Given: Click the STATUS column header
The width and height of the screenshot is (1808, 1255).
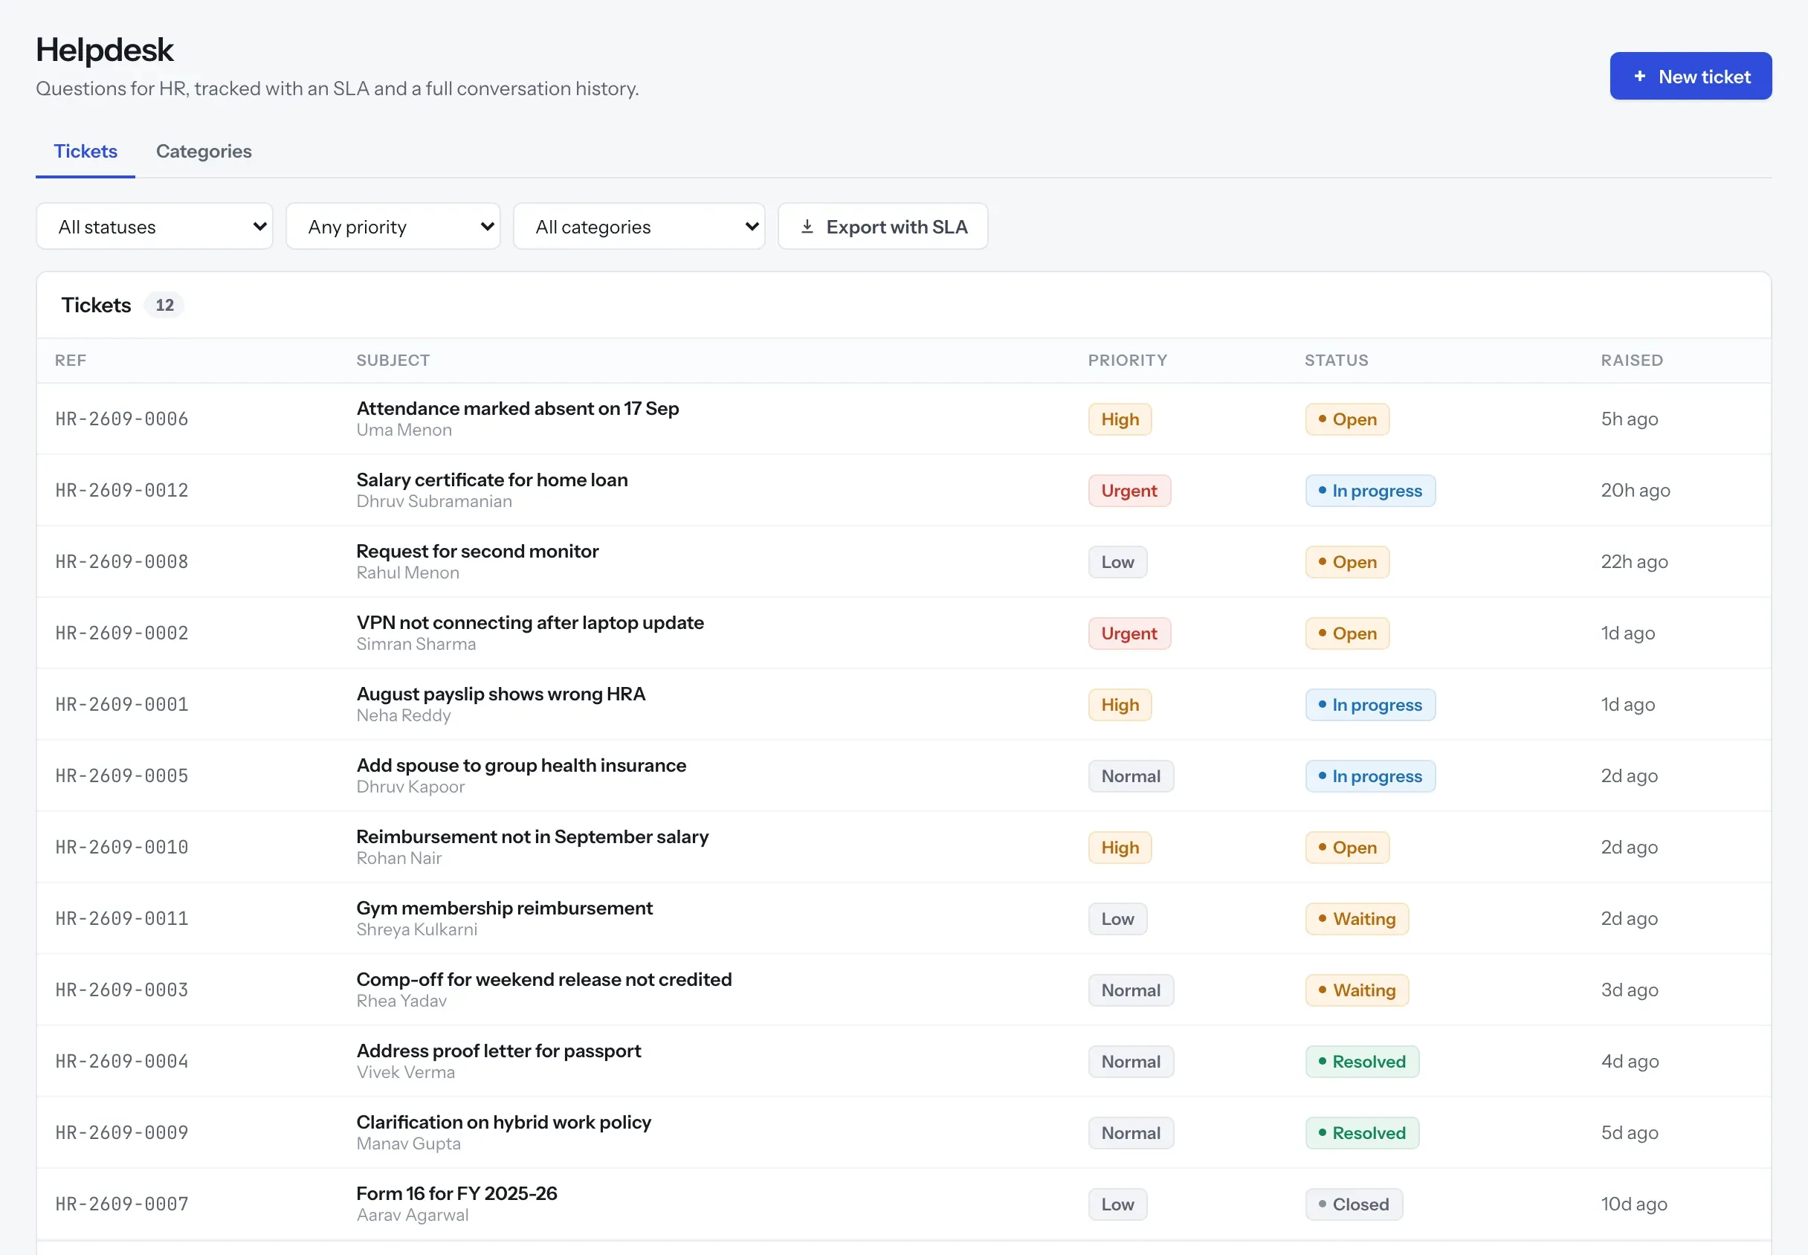Looking at the screenshot, I should (x=1337, y=360).
